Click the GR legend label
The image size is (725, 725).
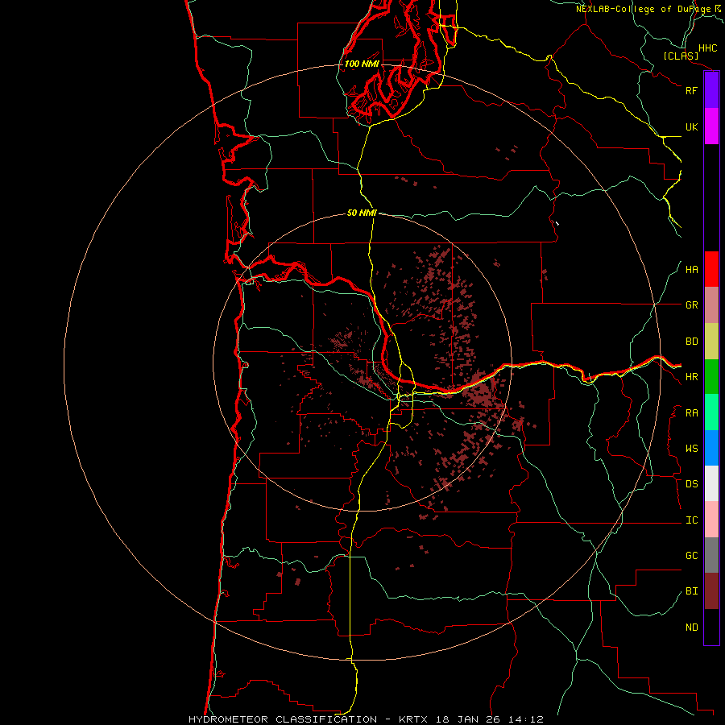[x=691, y=305]
